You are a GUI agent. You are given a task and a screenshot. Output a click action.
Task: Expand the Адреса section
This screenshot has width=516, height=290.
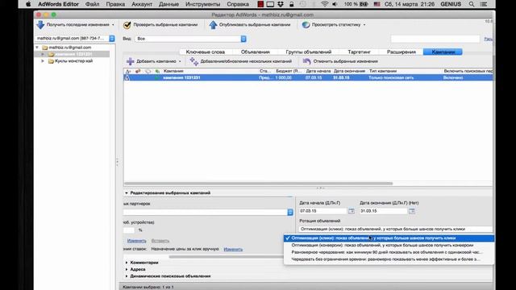tap(127, 269)
